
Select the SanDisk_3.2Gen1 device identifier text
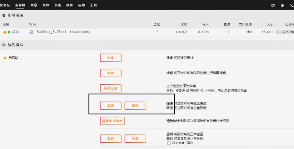pos(51,32)
